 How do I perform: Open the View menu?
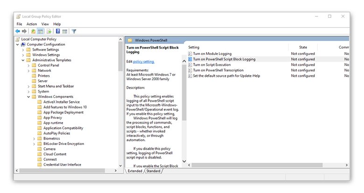[45, 24]
